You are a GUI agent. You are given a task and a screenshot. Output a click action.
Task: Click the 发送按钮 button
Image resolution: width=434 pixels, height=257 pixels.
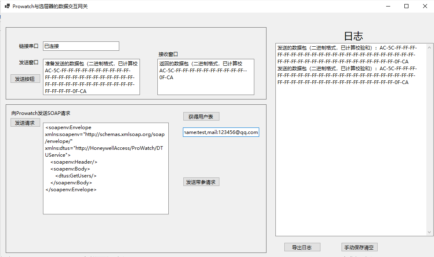(x=25, y=79)
